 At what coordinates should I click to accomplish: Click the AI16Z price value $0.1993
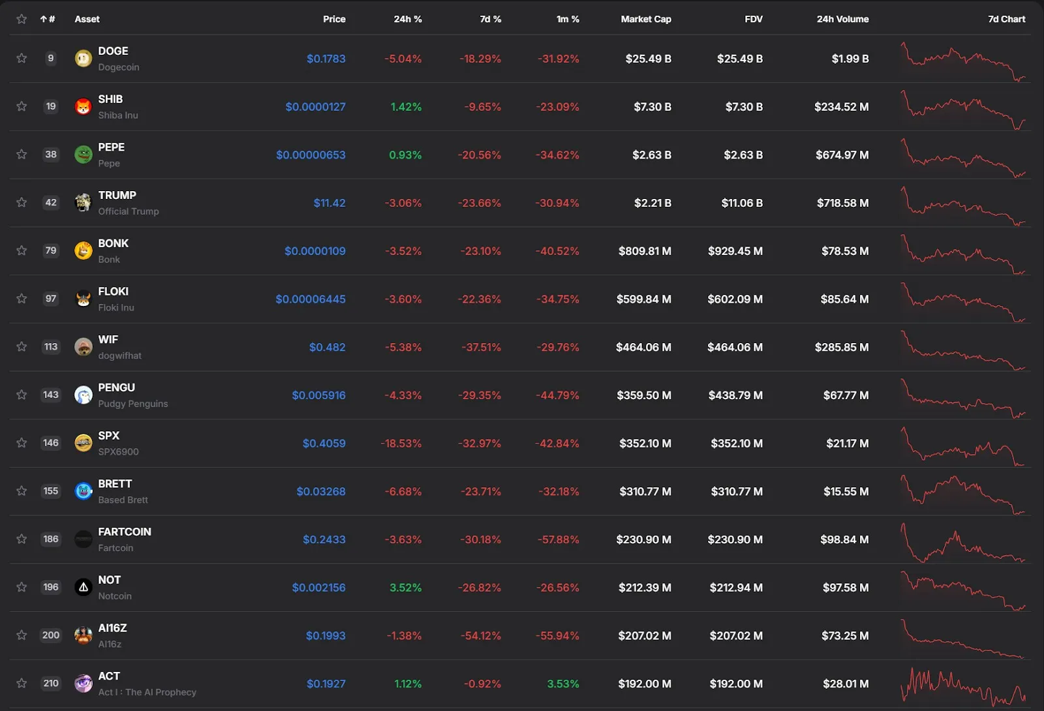[326, 635]
